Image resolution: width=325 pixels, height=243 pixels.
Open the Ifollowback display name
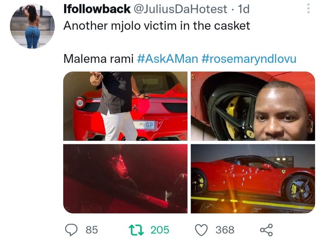pos(97,9)
